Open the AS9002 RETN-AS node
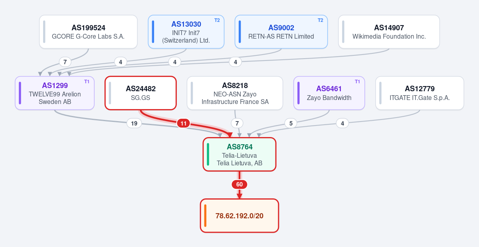 click(x=281, y=32)
